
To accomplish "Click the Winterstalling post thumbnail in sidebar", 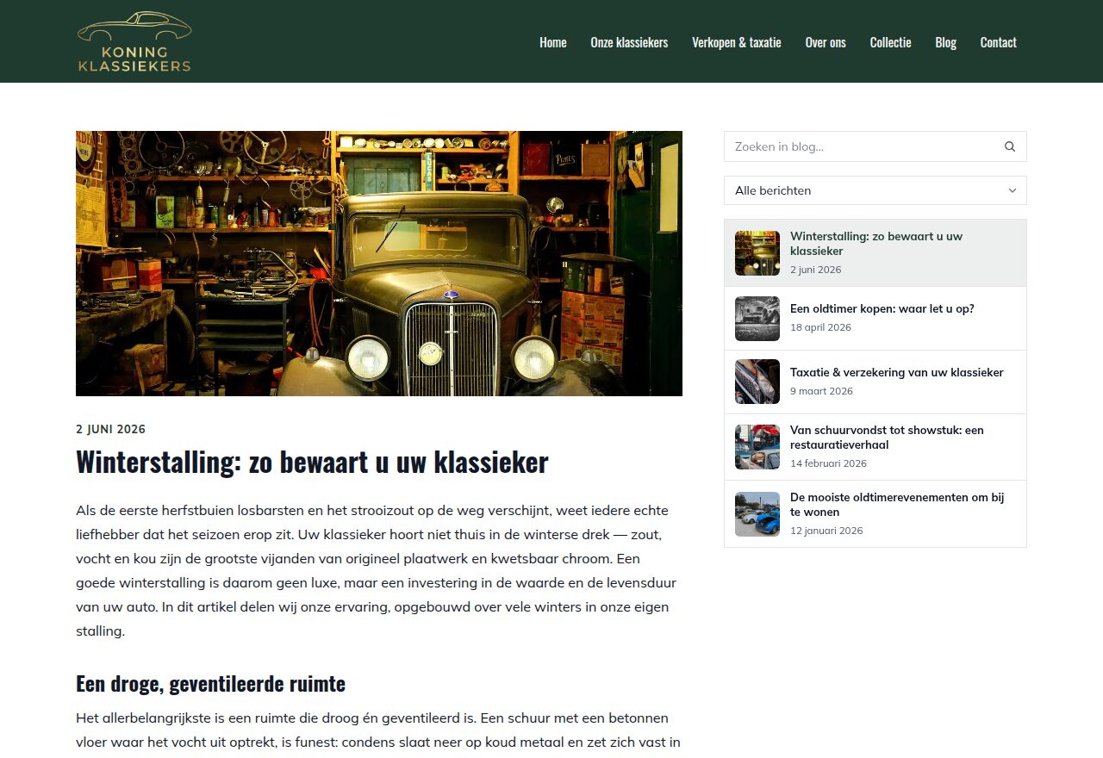I will (x=757, y=253).
